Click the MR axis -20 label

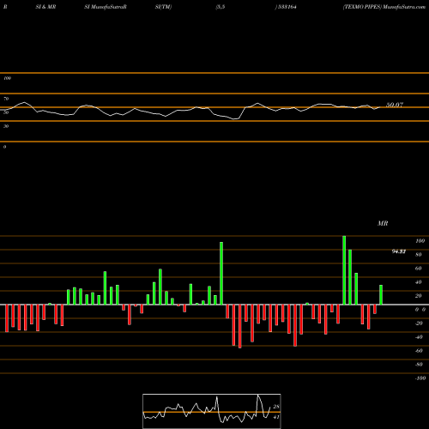coord(419,323)
